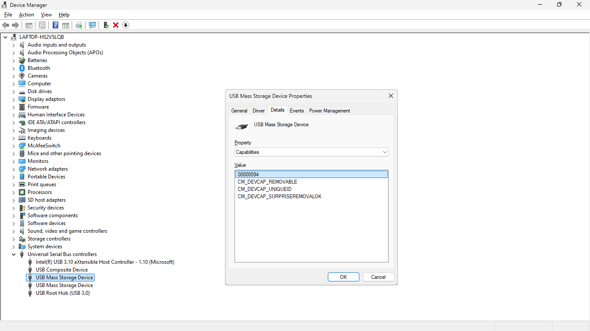This screenshot has width=590, height=331.
Task: Click the Print queues printer icon
Action: 22,184
